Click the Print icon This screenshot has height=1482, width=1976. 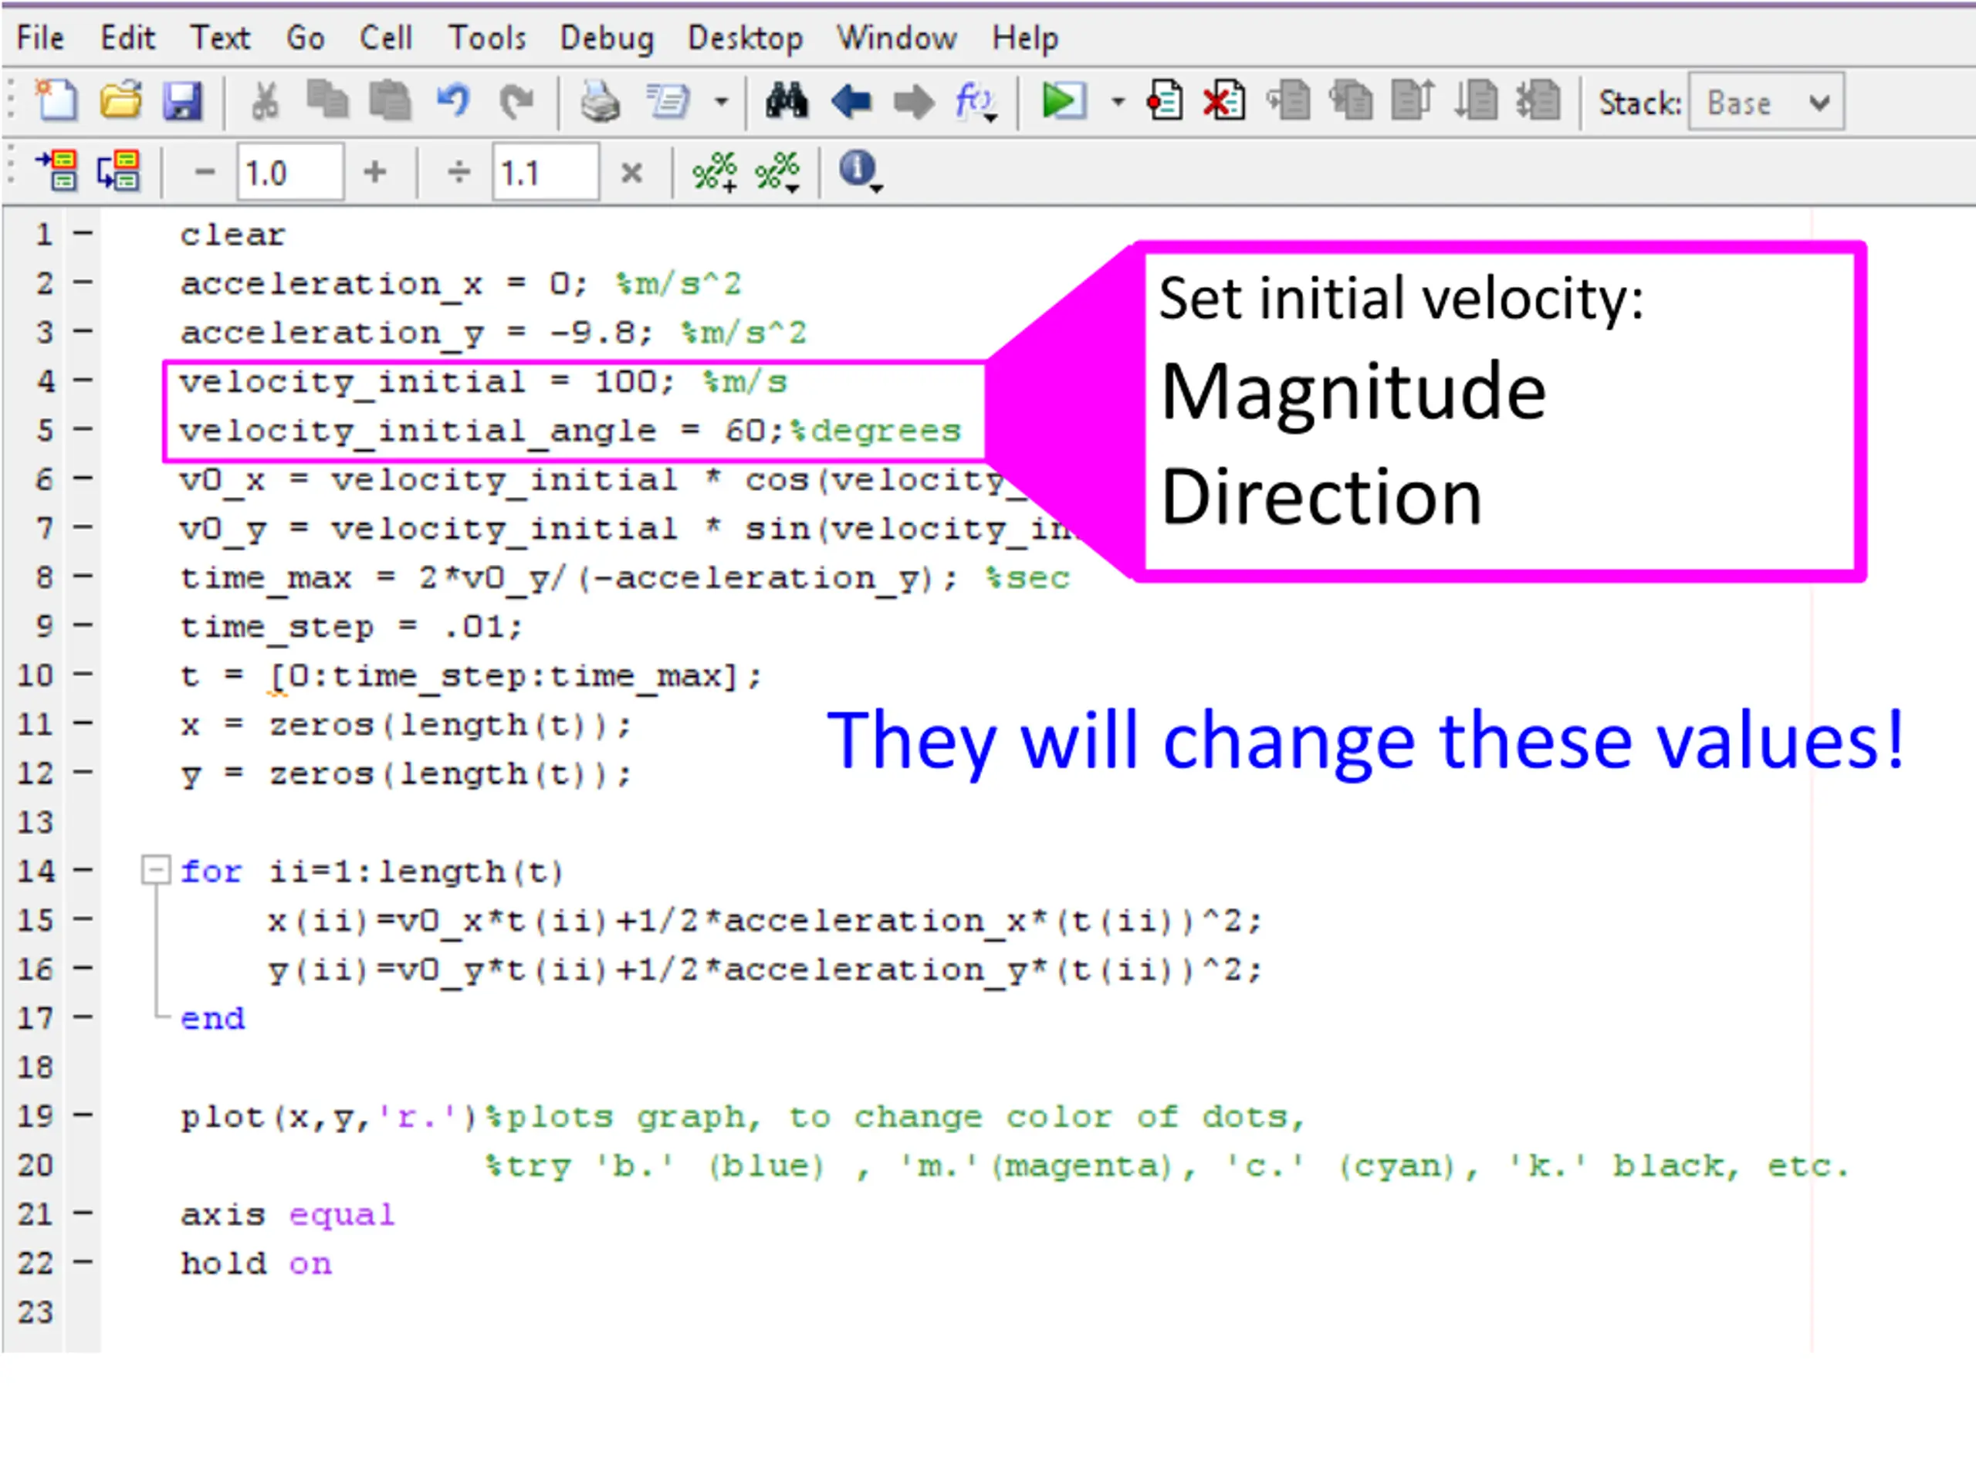pos(600,102)
